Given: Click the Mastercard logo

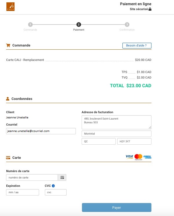Looking at the screenshot, I should tap(138, 157).
